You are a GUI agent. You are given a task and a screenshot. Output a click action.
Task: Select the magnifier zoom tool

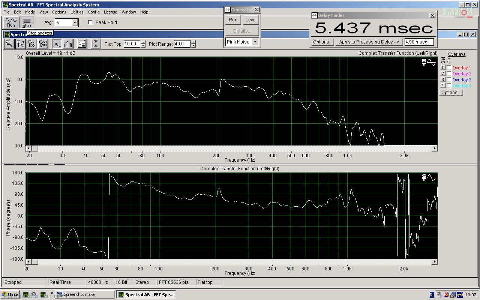click(9, 44)
